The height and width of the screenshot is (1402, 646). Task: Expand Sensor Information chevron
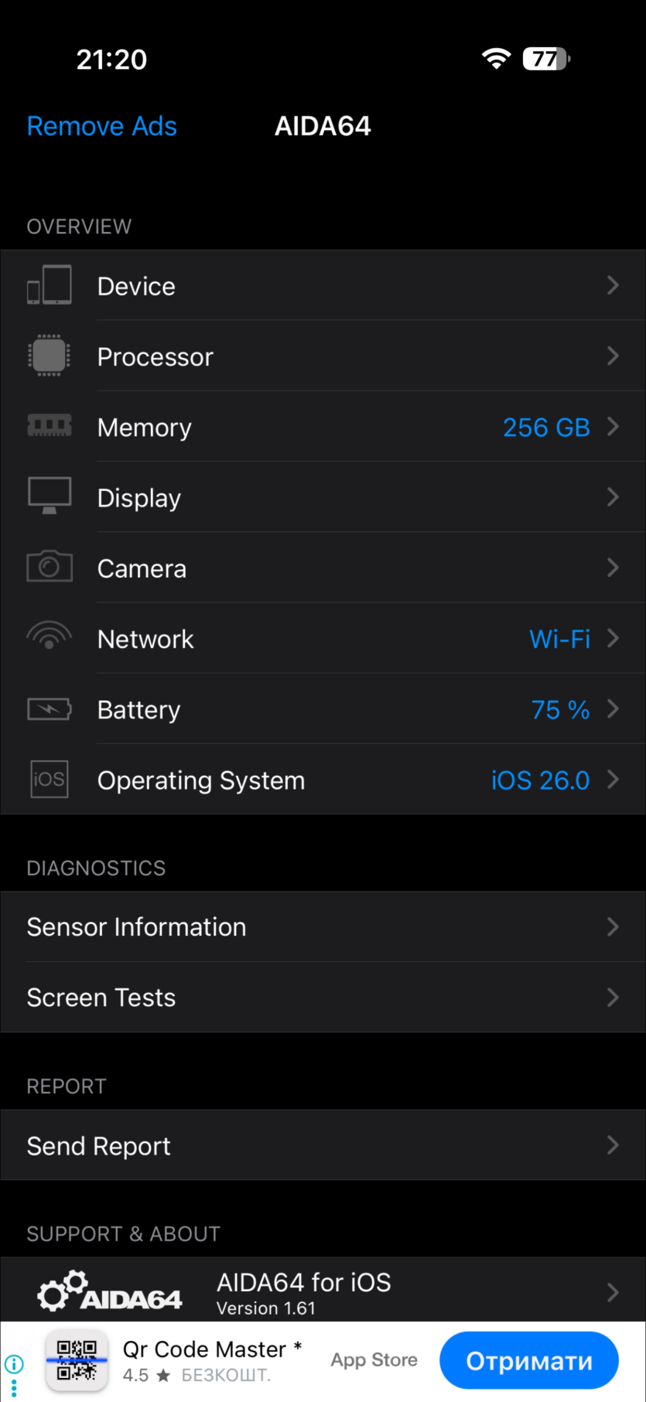pos(613,926)
